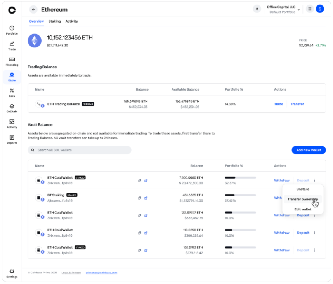Screen dimensions: 333x284
Task: Click the STAKED badge on BT Staking
Action: click(72, 195)
